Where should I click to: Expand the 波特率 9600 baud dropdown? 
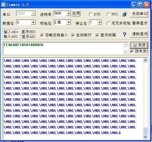click(x=69, y=13)
